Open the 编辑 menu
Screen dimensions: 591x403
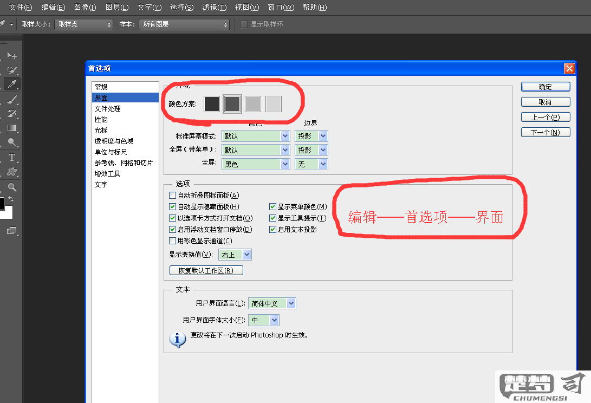point(53,7)
